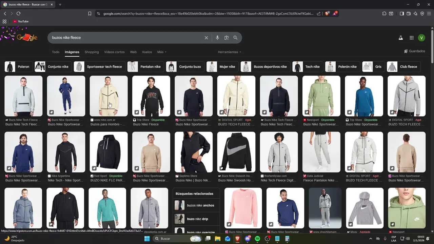
Task: Filter by the Poleron chip
Action: point(19,67)
